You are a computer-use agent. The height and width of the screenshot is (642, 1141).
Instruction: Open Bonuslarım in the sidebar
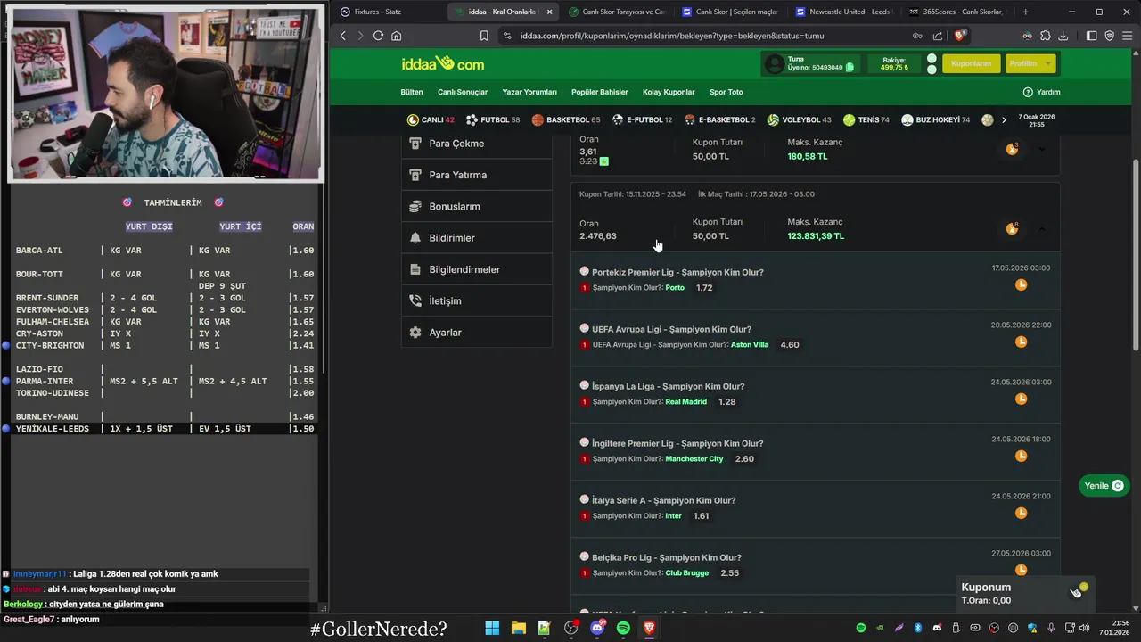pyautogui.click(x=476, y=206)
